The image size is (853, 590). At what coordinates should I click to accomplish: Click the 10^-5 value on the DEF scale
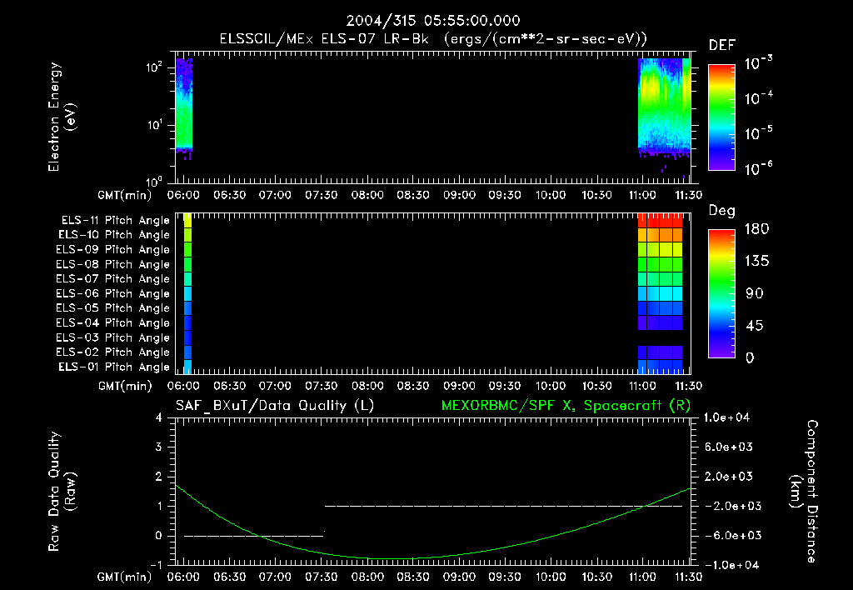click(x=758, y=133)
